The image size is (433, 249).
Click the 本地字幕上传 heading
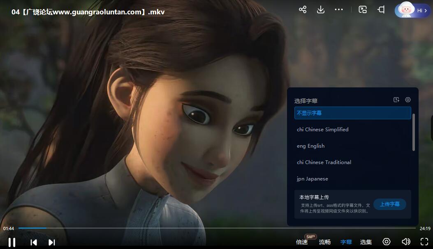314,197
